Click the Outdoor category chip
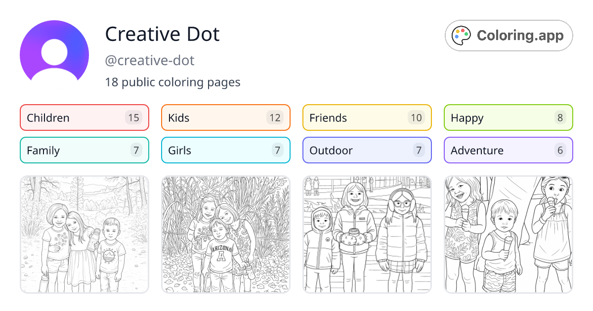 367,150
